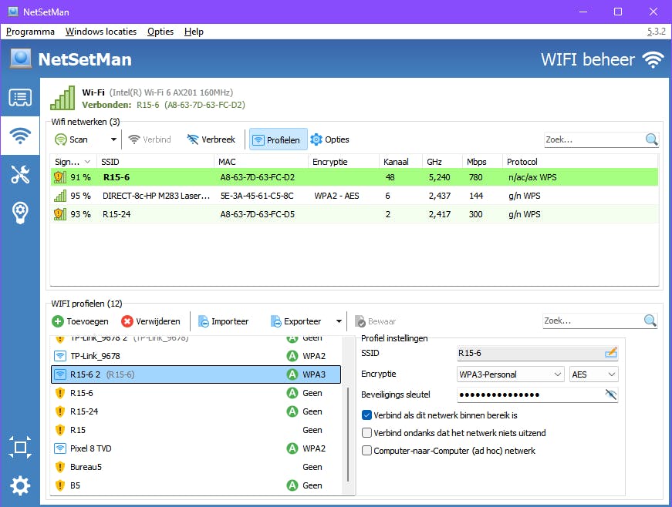The image size is (672, 507).
Task: Open WiFi Opties gear button
Action: pyautogui.click(x=329, y=139)
